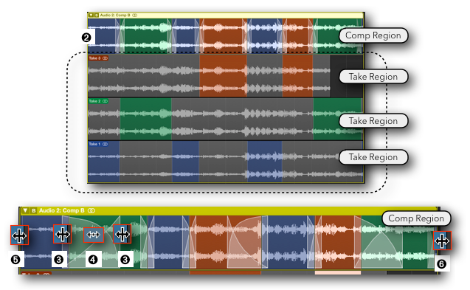Click the stereo icon beside Take 2
Screen dimensions: 470x290
(106, 101)
